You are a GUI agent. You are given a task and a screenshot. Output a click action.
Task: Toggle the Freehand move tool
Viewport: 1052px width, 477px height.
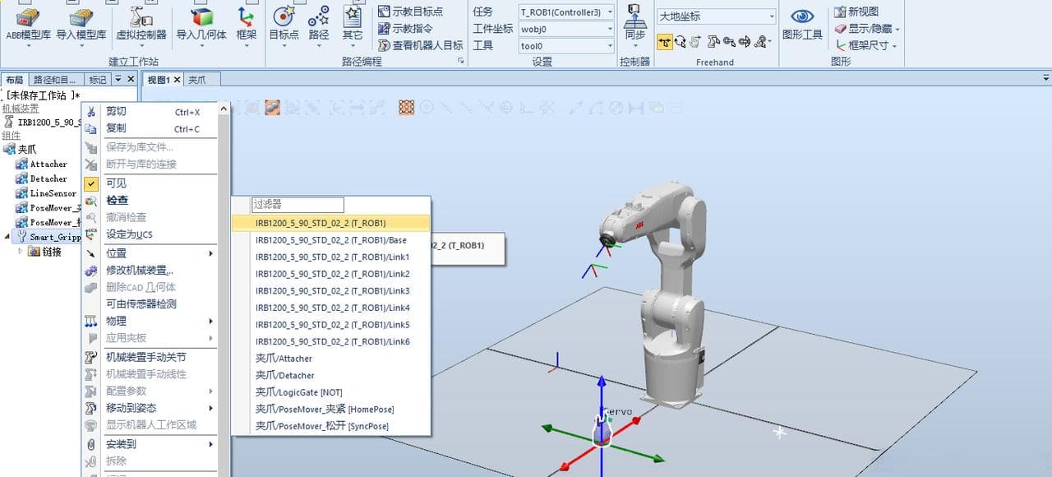(664, 42)
